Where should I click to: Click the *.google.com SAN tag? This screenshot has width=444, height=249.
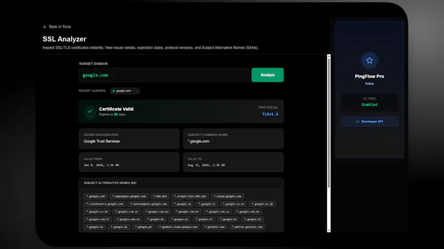click(x=95, y=196)
